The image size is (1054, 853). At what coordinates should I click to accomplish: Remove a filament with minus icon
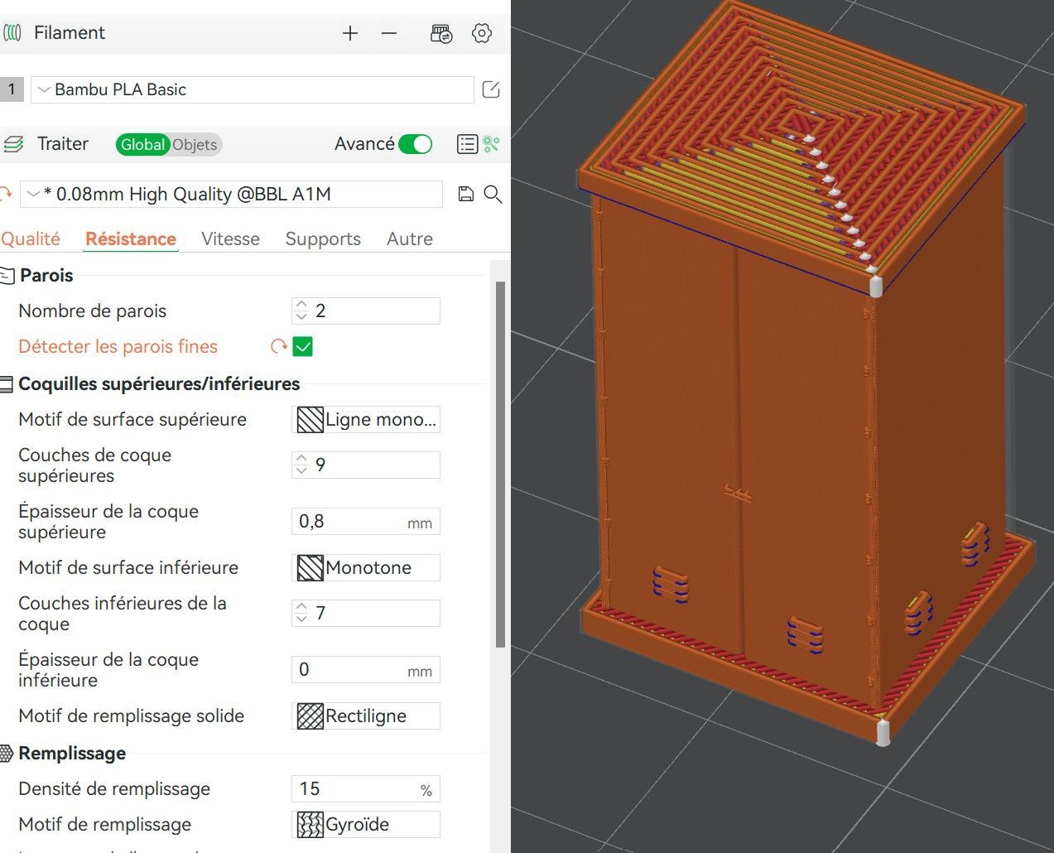[389, 33]
